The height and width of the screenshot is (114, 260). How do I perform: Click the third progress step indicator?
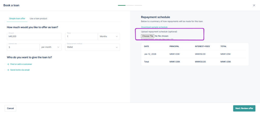(138, 5)
